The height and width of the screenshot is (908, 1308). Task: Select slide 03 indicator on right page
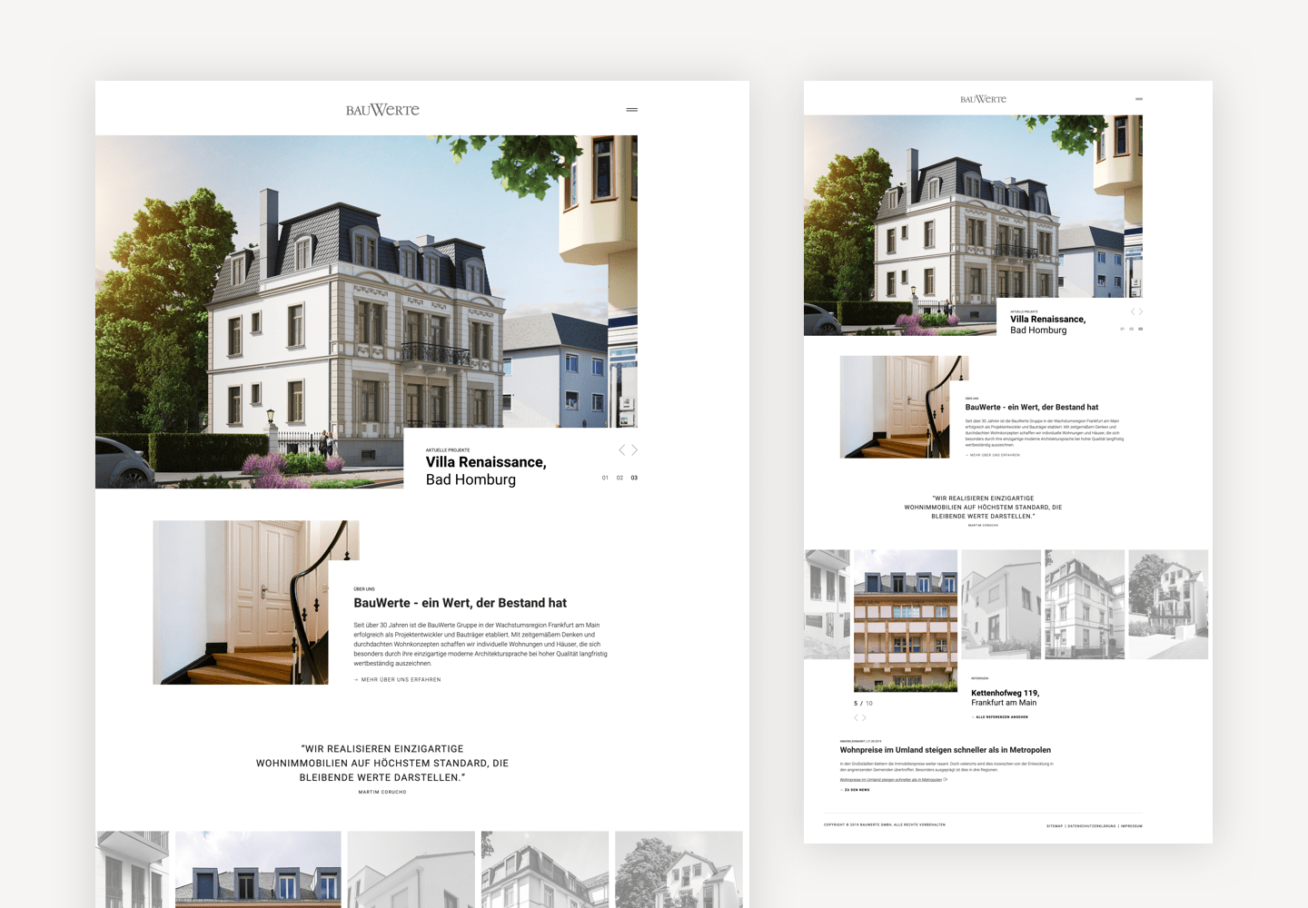tap(1141, 329)
